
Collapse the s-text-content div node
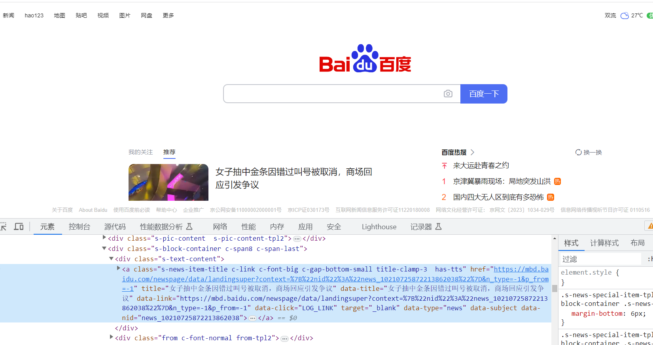click(x=111, y=258)
